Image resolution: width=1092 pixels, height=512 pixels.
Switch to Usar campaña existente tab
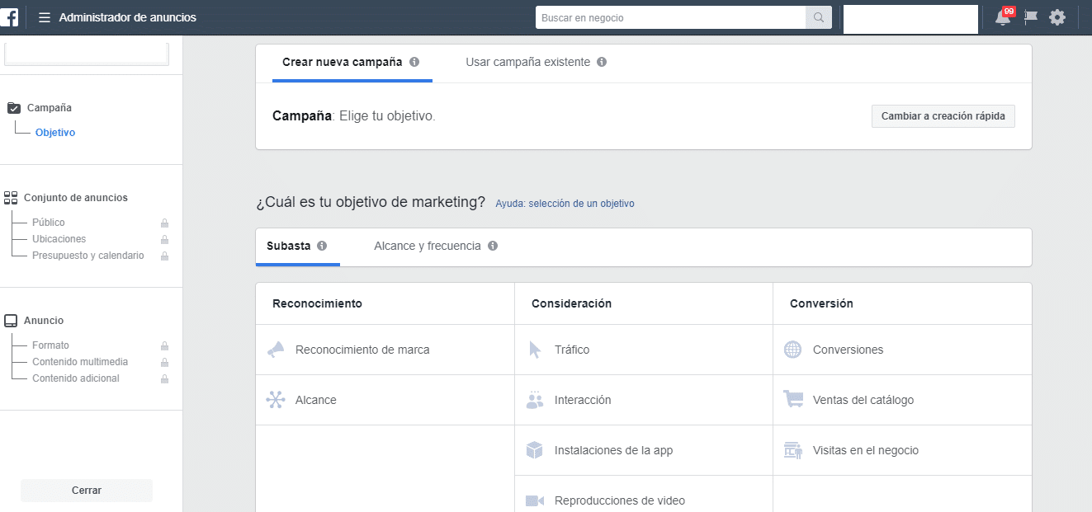[x=527, y=62]
